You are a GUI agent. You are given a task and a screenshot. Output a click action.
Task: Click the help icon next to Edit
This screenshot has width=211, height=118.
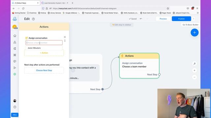[33, 19]
